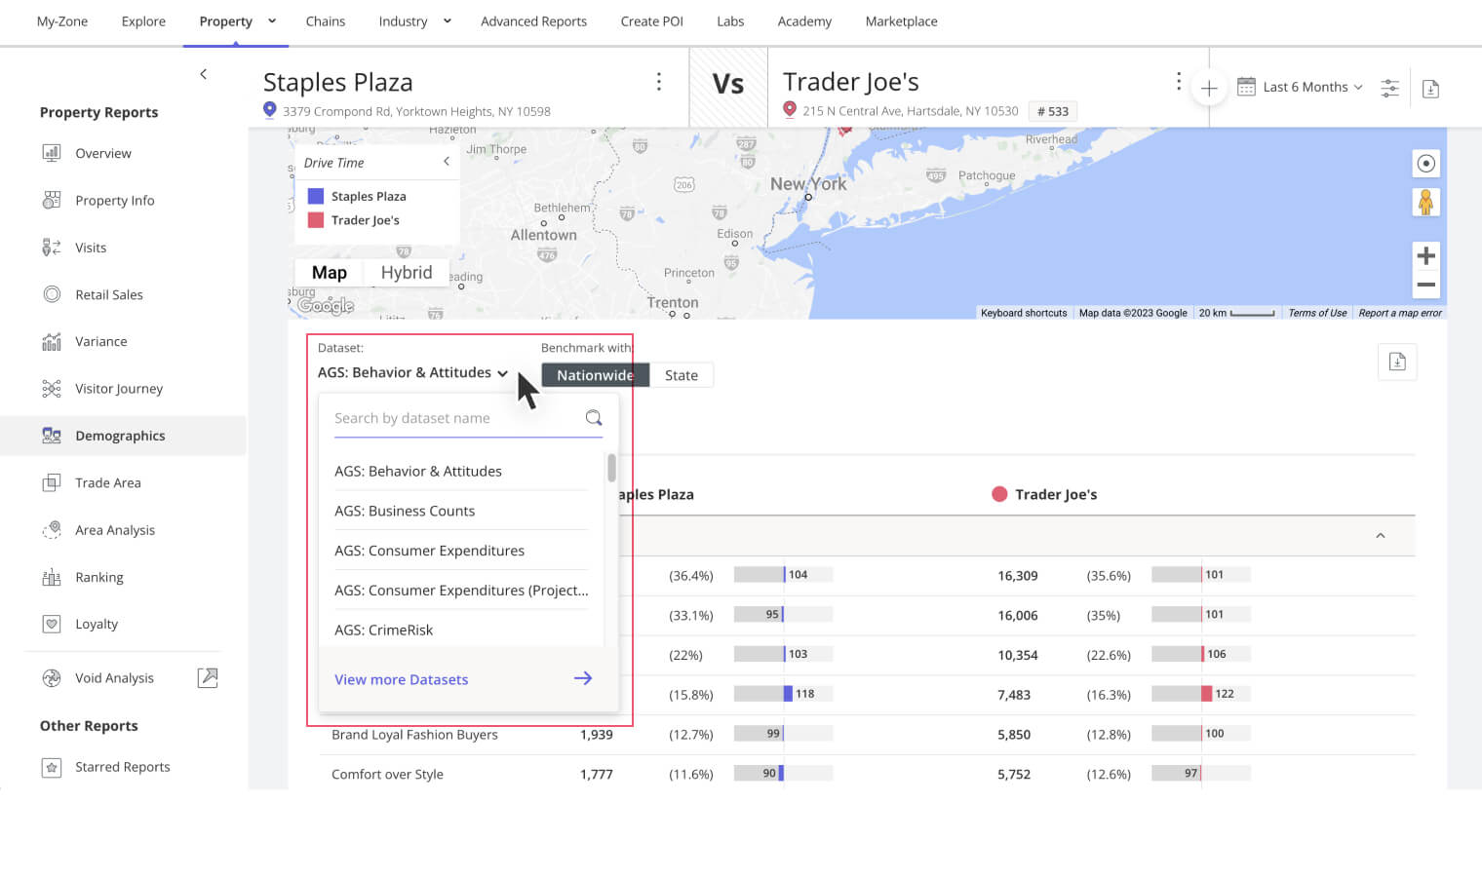
Task: Open the filter settings sliders icon
Action: click(x=1389, y=88)
